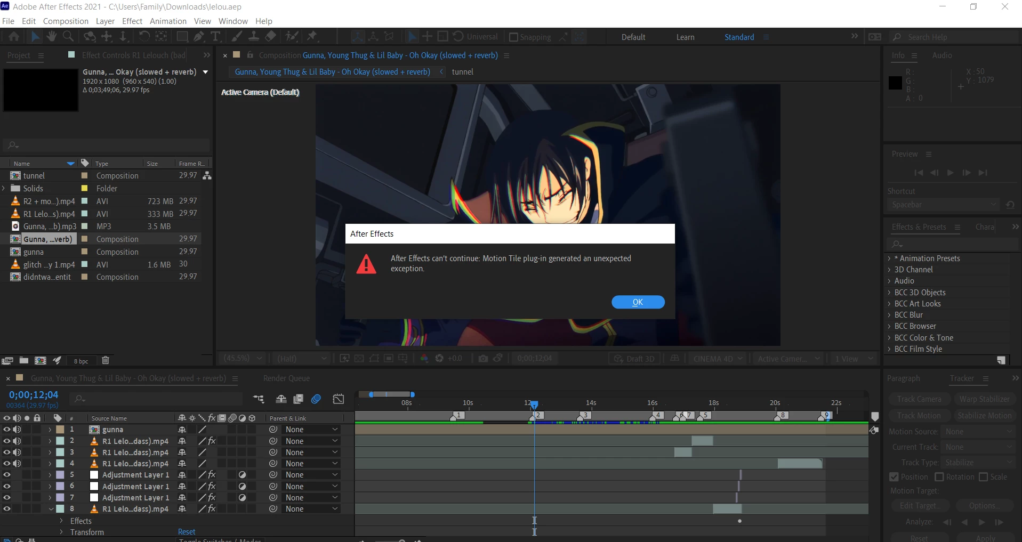The image size is (1022, 542).
Task: Open the Graph Editor
Action: [339, 399]
